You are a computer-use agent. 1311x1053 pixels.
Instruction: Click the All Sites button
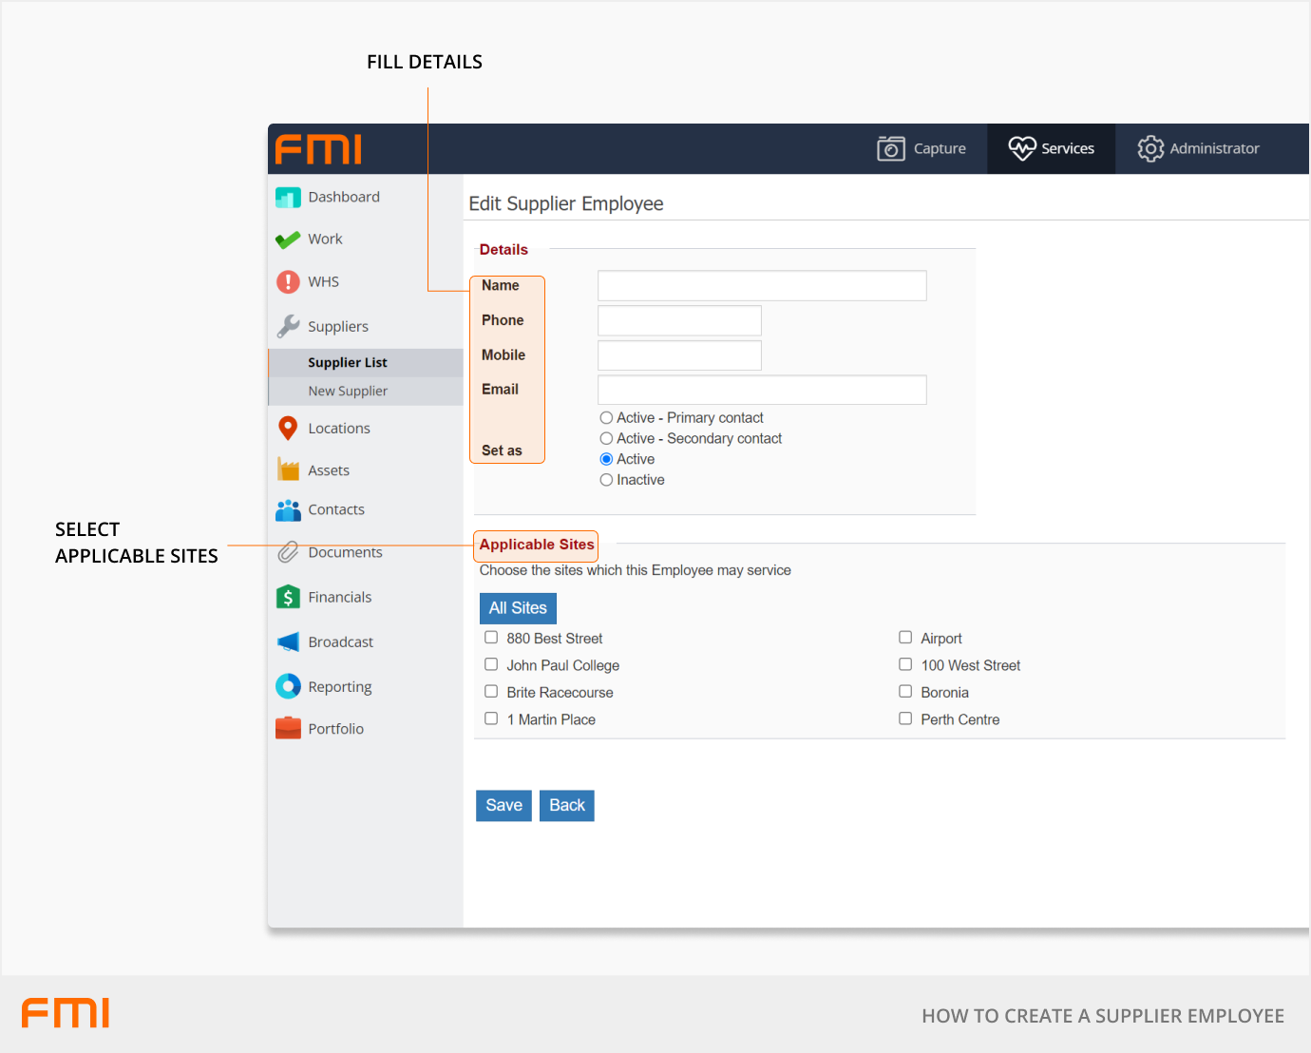[x=518, y=608]
